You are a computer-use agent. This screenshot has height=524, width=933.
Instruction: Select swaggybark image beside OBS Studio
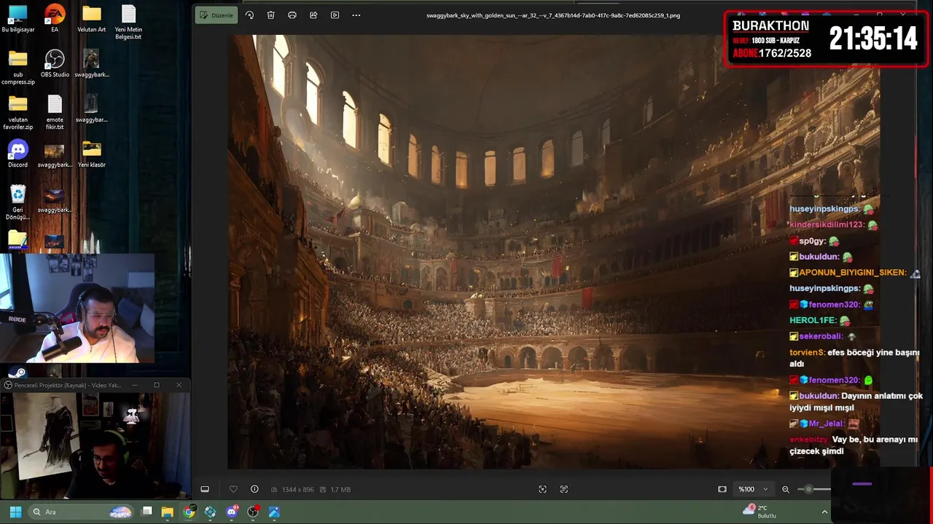[91, 64]
